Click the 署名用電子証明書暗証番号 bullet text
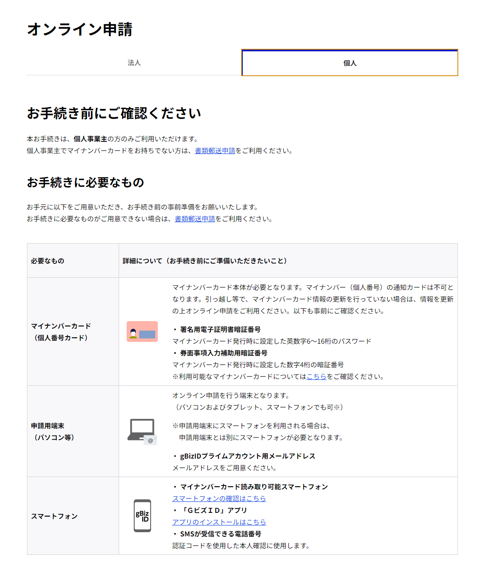The image size is (489, 565). click(220, 329)
